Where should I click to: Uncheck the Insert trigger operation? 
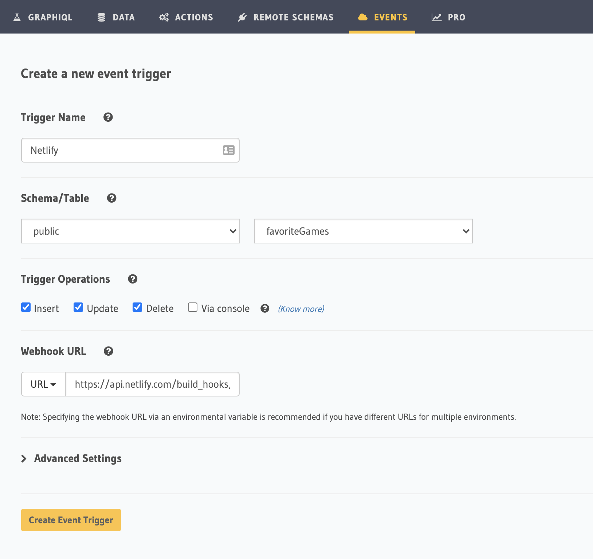(25, 308)
